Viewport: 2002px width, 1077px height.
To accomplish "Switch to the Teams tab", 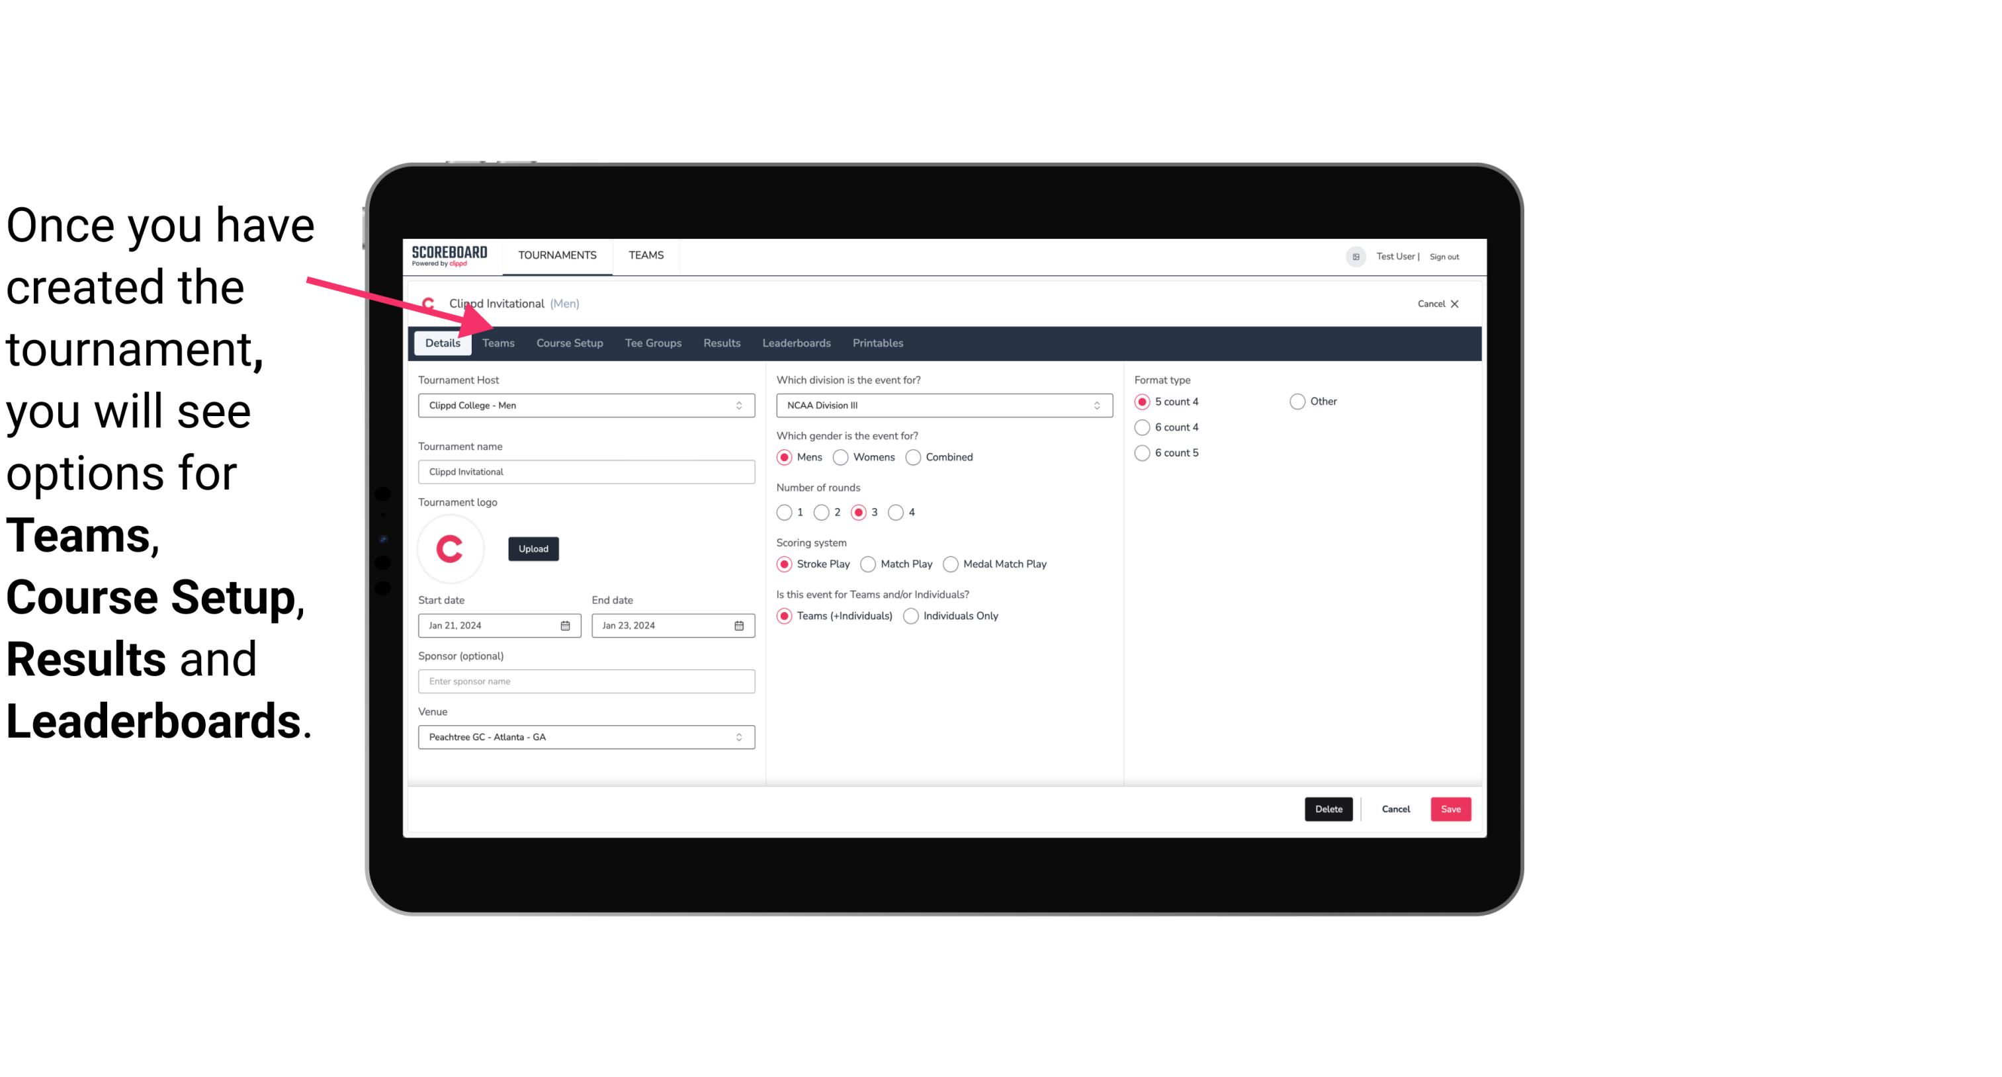I will [497, 342].
